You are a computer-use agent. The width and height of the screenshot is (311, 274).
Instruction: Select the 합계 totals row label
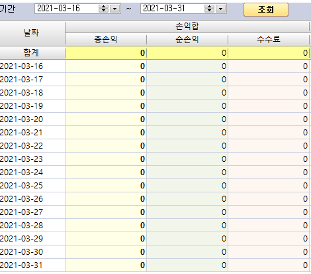tap(32, 53)
